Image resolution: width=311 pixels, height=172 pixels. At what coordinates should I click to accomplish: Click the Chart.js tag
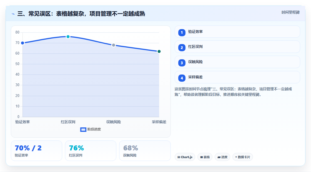coord(185,157)
